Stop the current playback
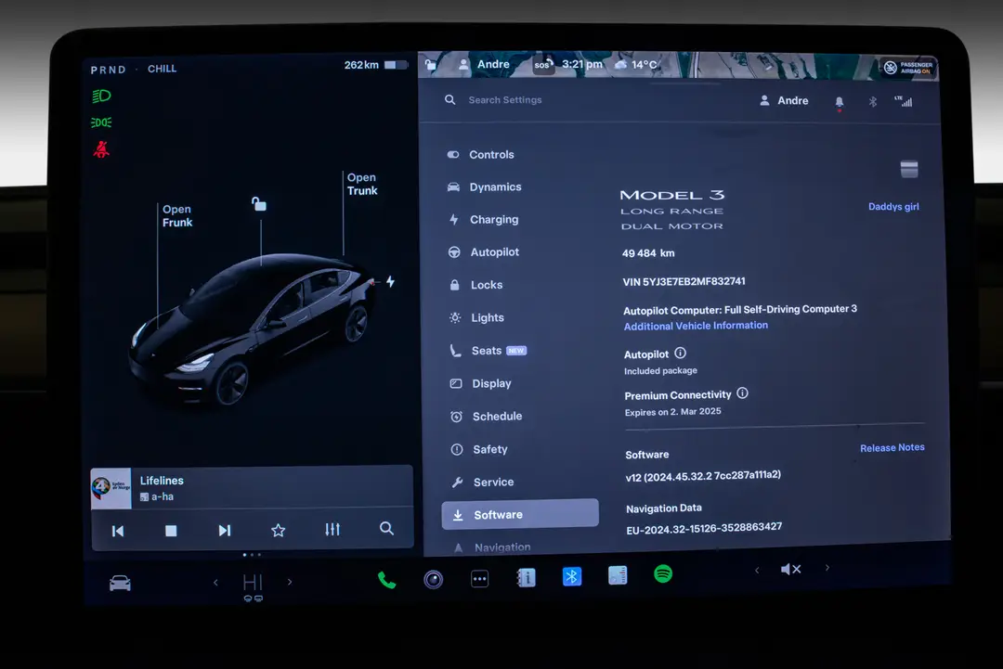Screen dimensions: 1003x669 coord(171,531)
